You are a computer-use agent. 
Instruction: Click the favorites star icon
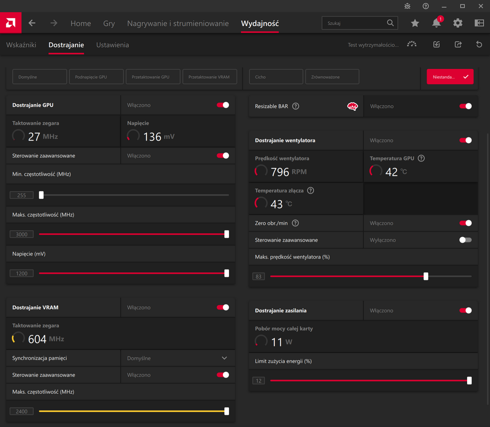(x=415, y=23)
